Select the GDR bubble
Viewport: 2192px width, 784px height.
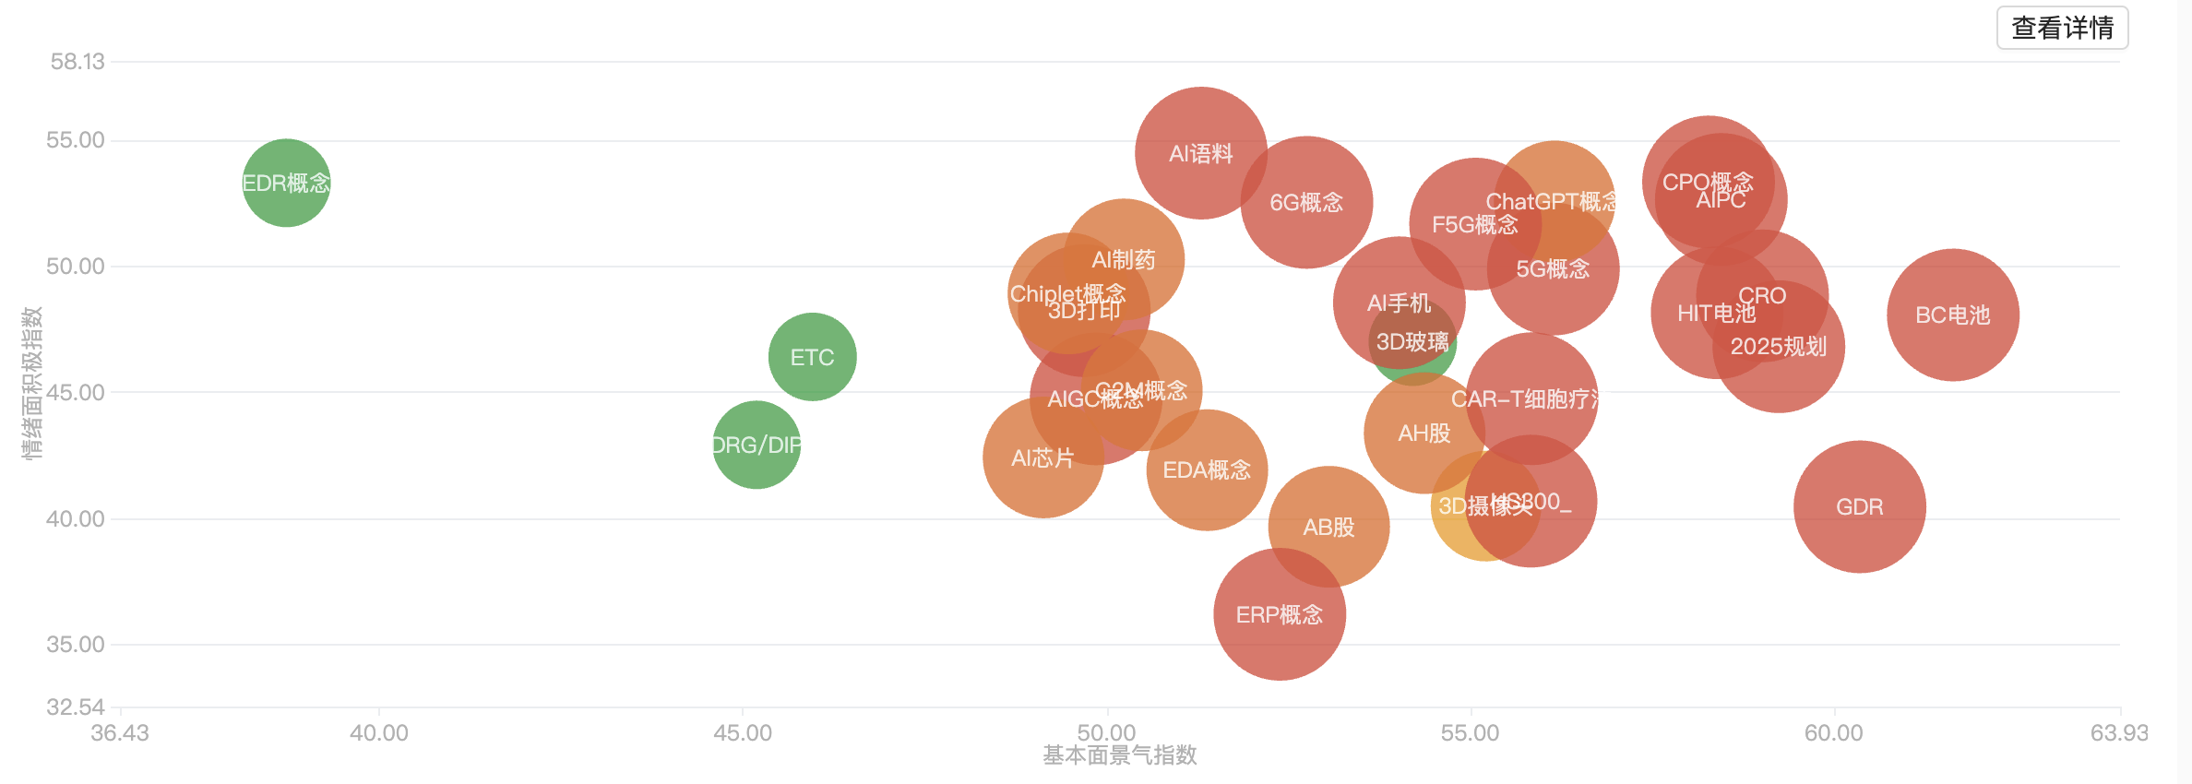1859,506
